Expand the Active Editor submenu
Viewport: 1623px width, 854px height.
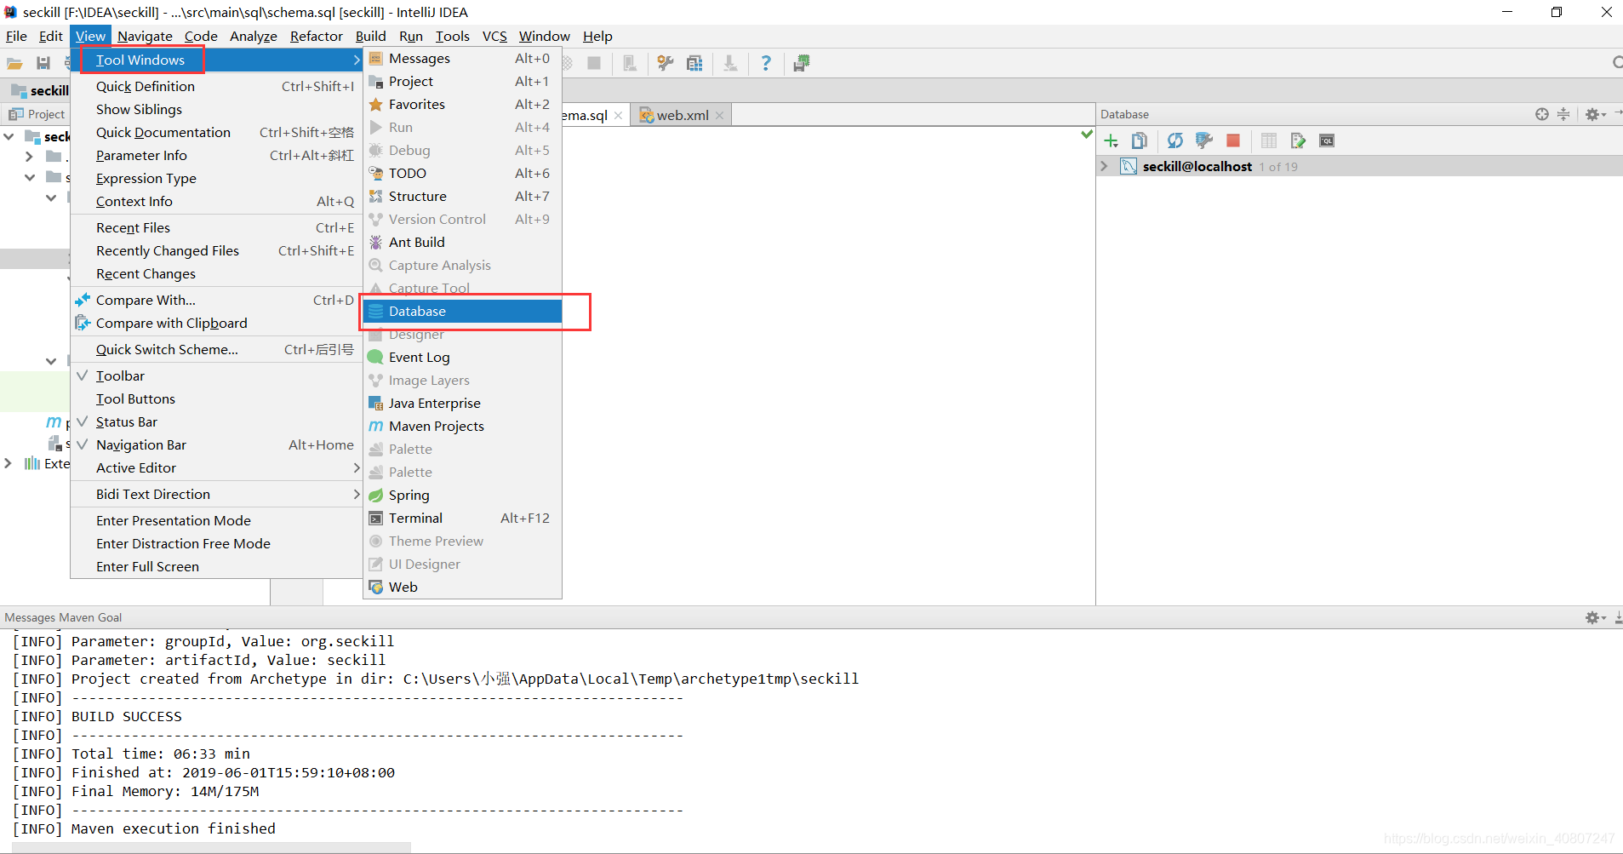216,467
